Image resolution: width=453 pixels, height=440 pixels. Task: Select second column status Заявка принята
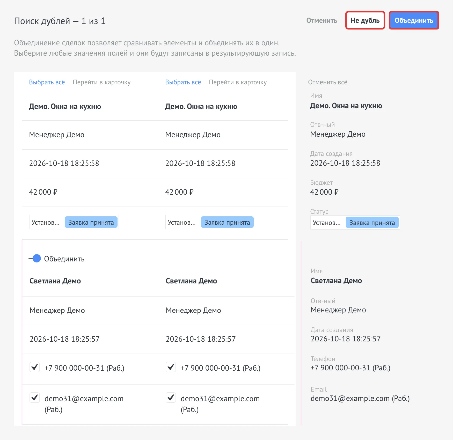coord(227,222)
